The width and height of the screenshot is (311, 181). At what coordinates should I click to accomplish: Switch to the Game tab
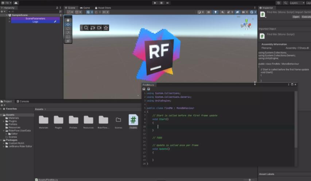pyautogui.click(x=85, y=8)
